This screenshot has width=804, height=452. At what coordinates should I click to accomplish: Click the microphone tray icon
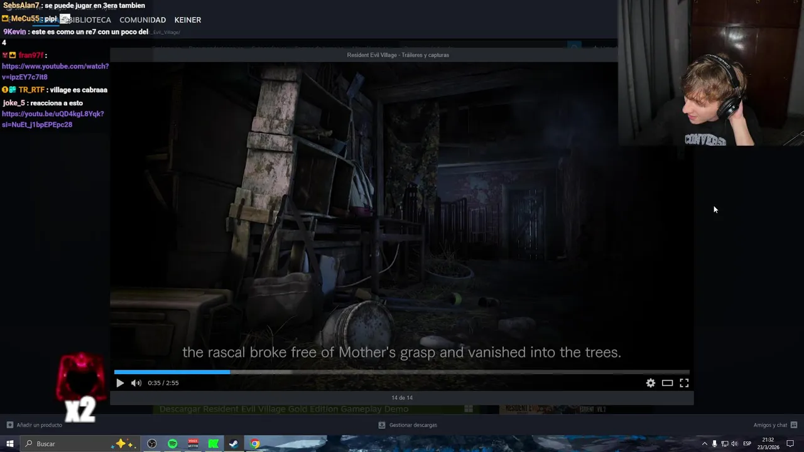click(x=714, y=444)
